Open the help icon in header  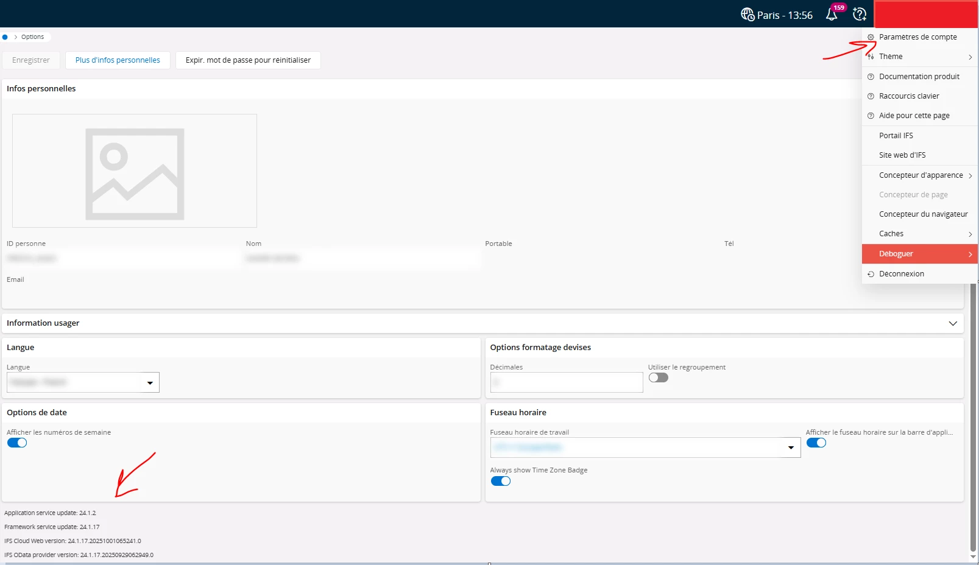860,14
